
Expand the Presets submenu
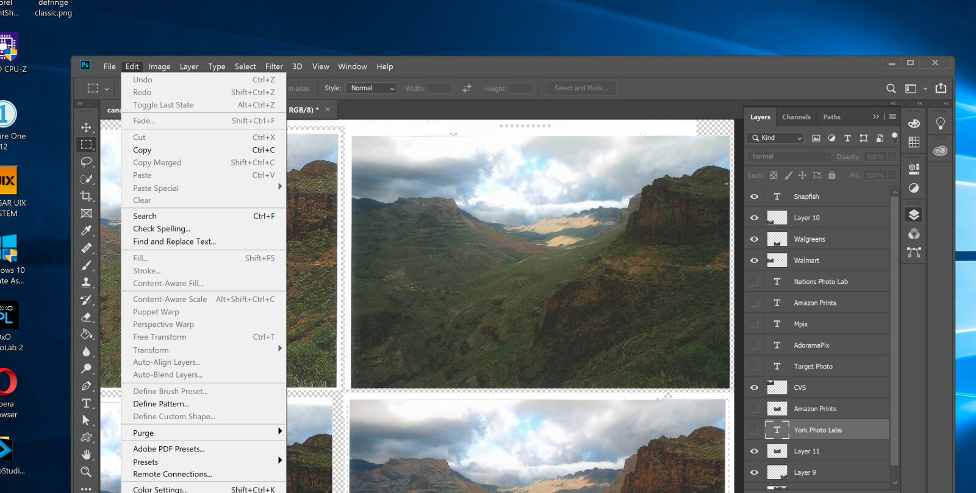tap(279, 460)
